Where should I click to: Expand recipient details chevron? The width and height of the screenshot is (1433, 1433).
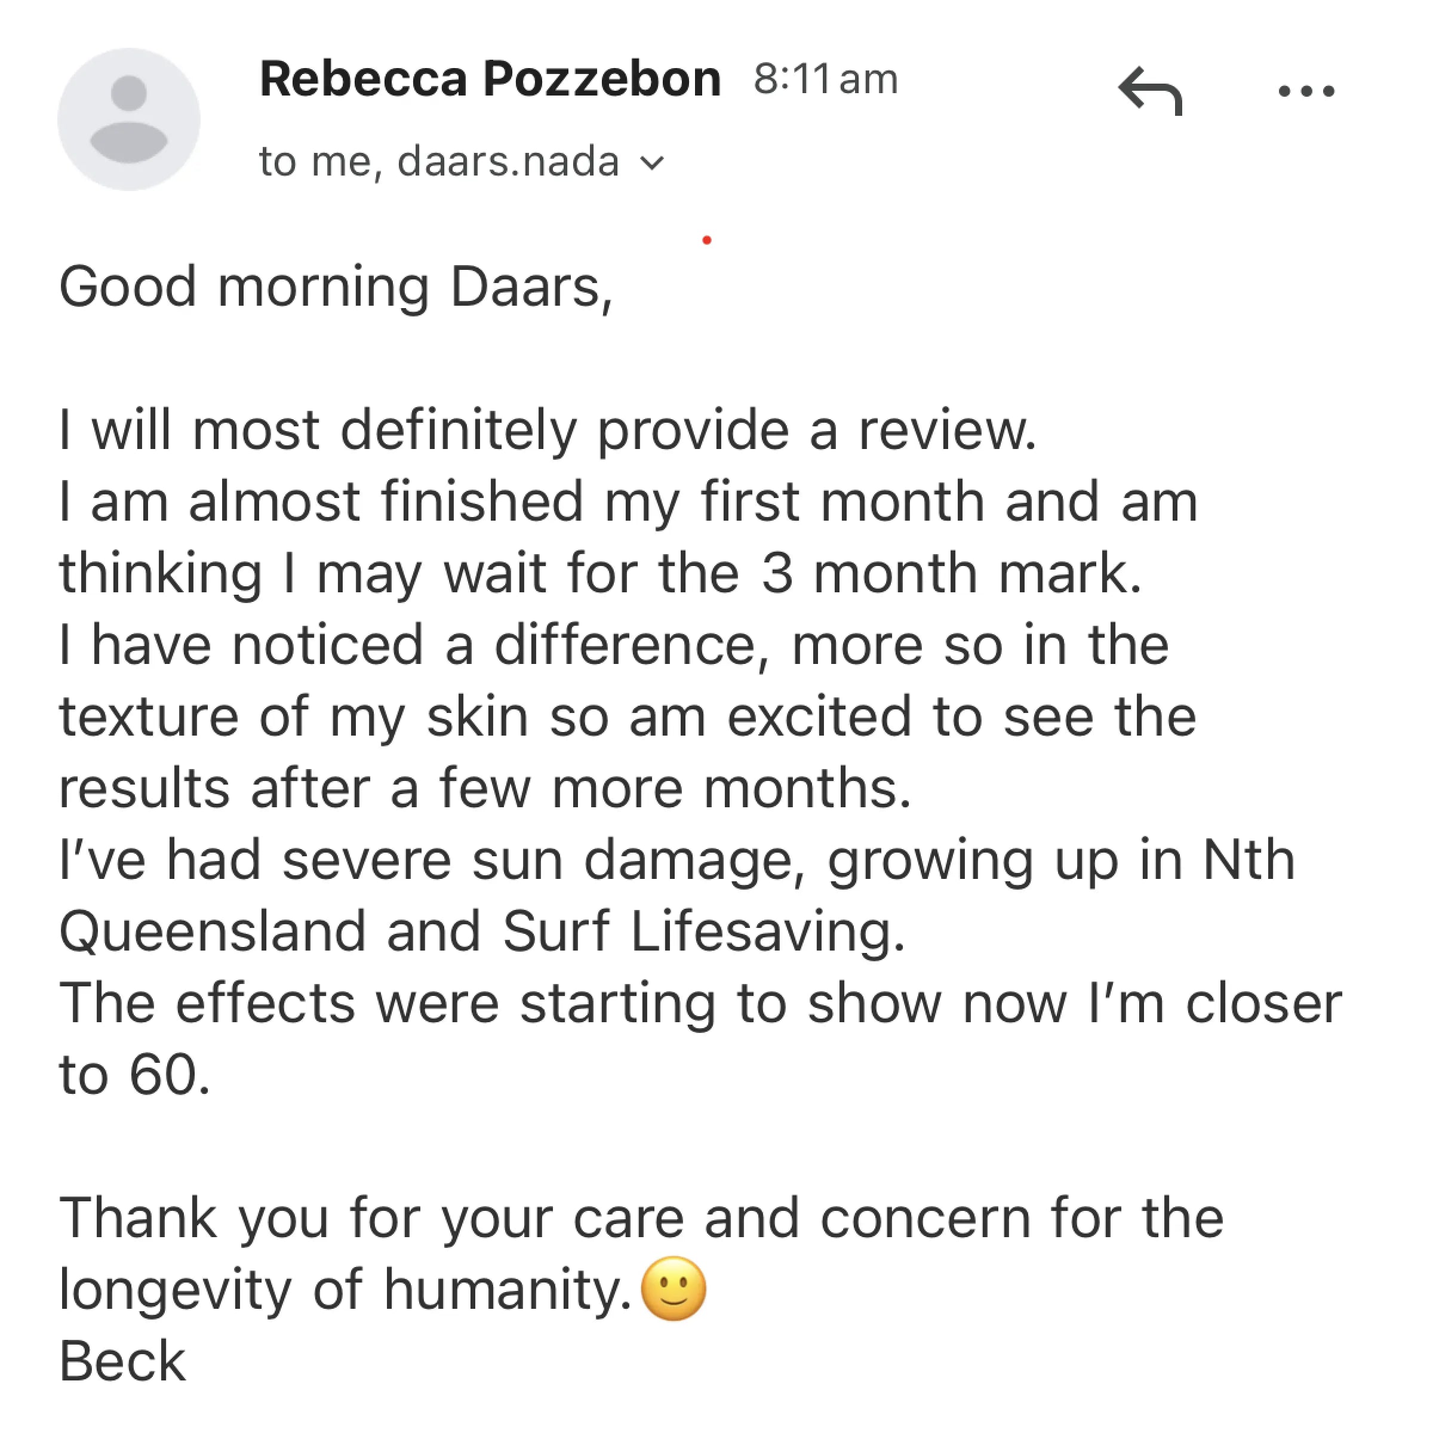651,162
